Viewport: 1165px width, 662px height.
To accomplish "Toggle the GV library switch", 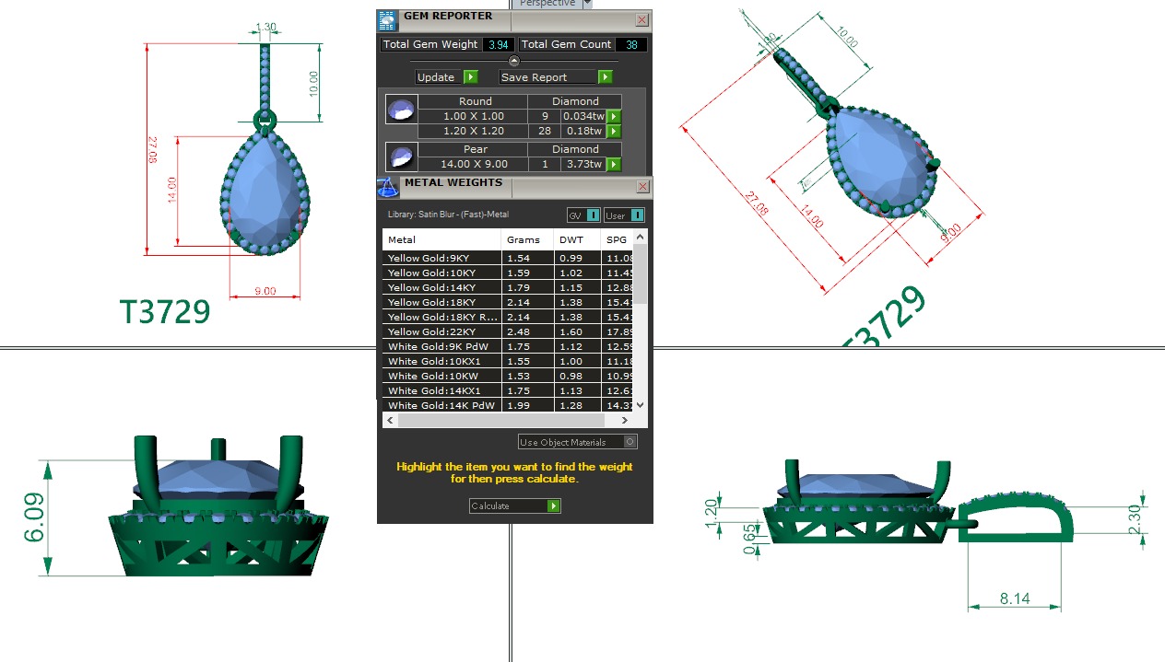I will 593,215.
